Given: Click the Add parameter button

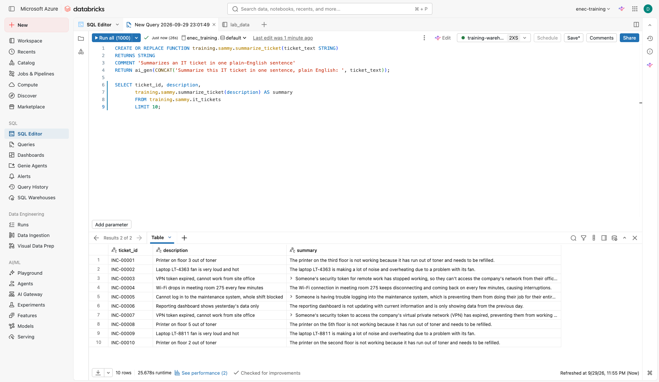Looking at the screenshot, I should click(112, 225).
